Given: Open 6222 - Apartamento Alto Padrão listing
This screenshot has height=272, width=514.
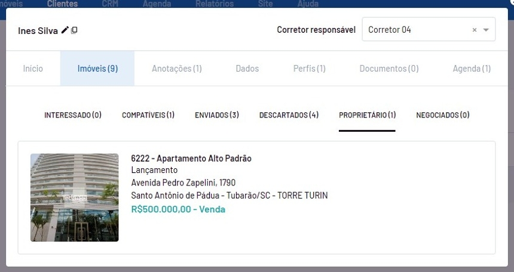Looking at the screenshot, I should (x=191, y=159).
